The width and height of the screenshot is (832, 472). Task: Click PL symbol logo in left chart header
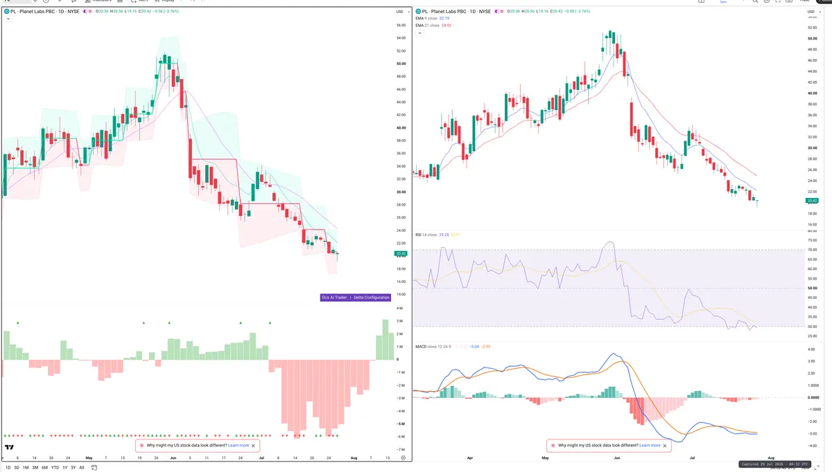coord(6,12)
